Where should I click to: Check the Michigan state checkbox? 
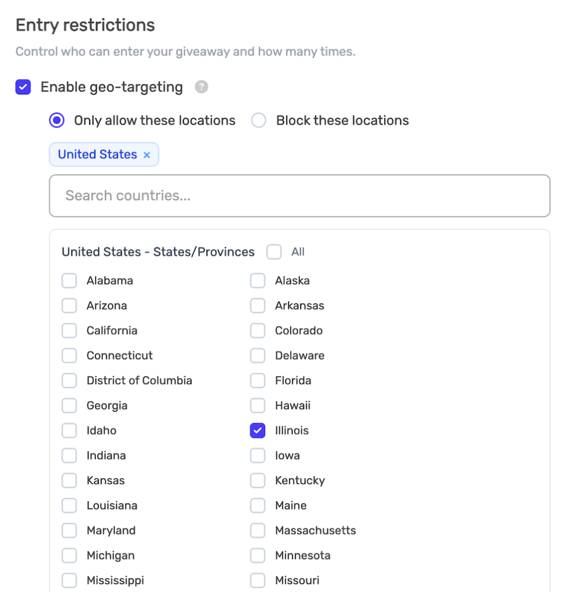[x=69, y=556]
